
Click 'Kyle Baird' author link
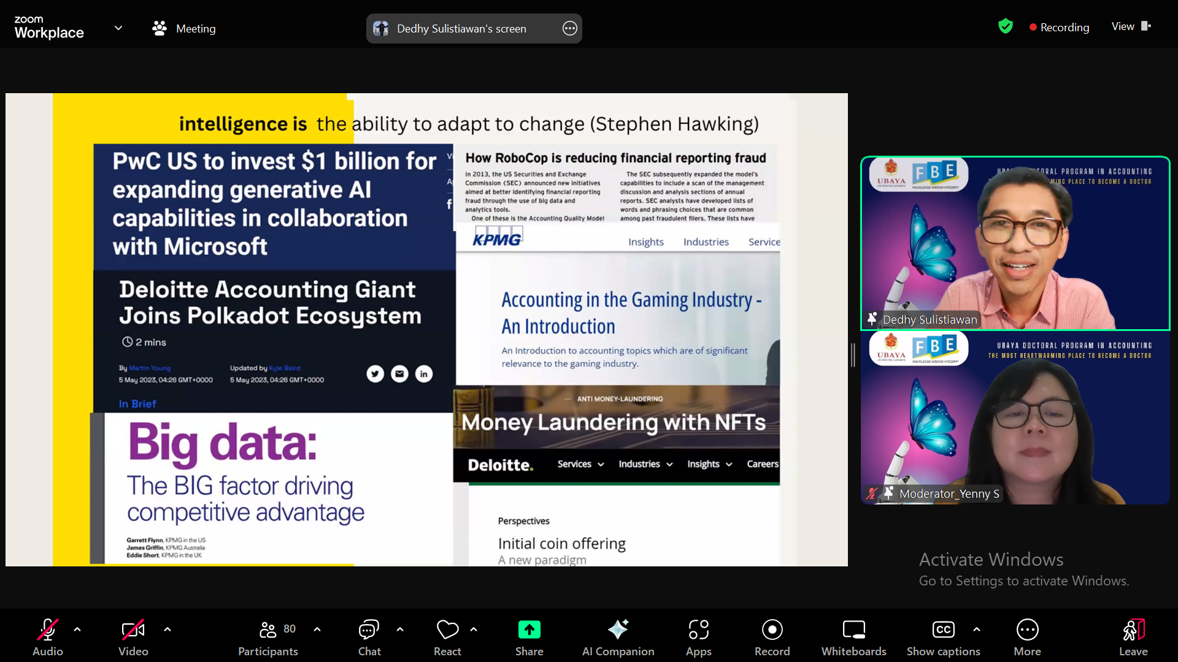tap(284, 368)
